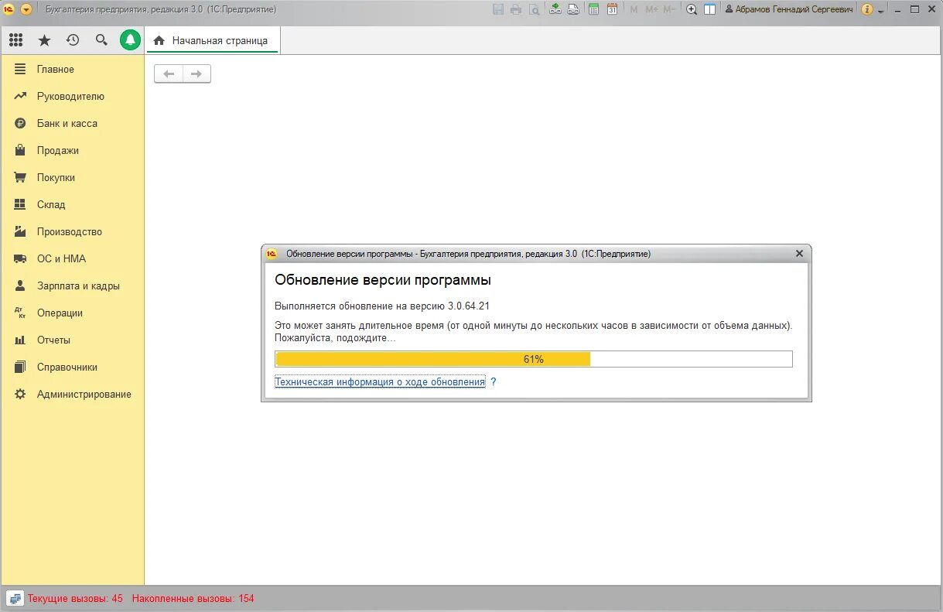The image size is (943, 612).
Task: Click the back arrow navigation button
Action: [x=169, y=74]
